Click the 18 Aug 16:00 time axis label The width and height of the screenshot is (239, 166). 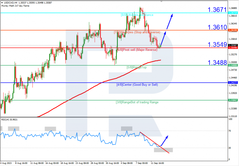67,163
